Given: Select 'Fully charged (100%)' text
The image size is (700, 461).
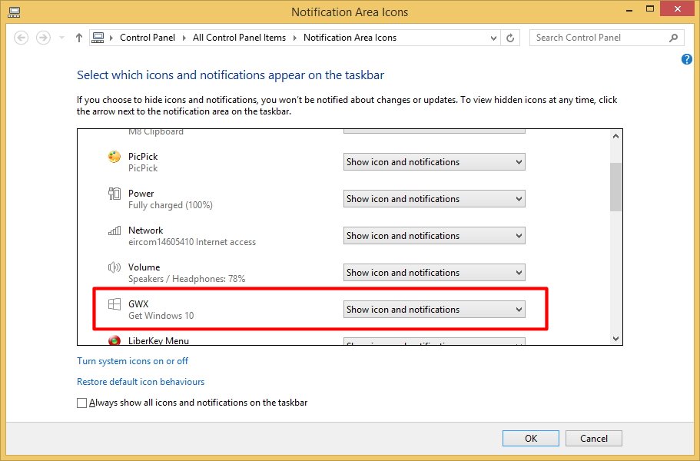Looking at the screenshot, I should coord(171,205).
